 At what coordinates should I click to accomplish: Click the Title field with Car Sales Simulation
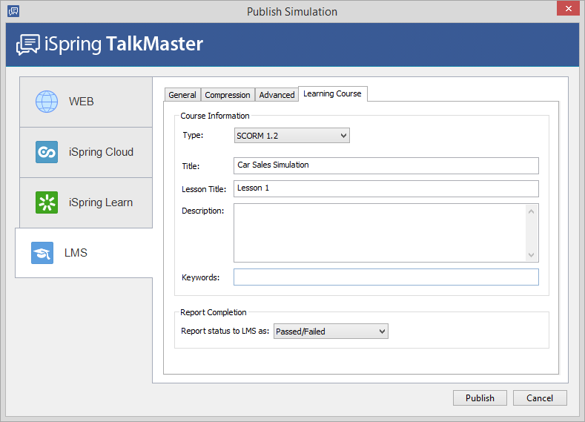386,165
